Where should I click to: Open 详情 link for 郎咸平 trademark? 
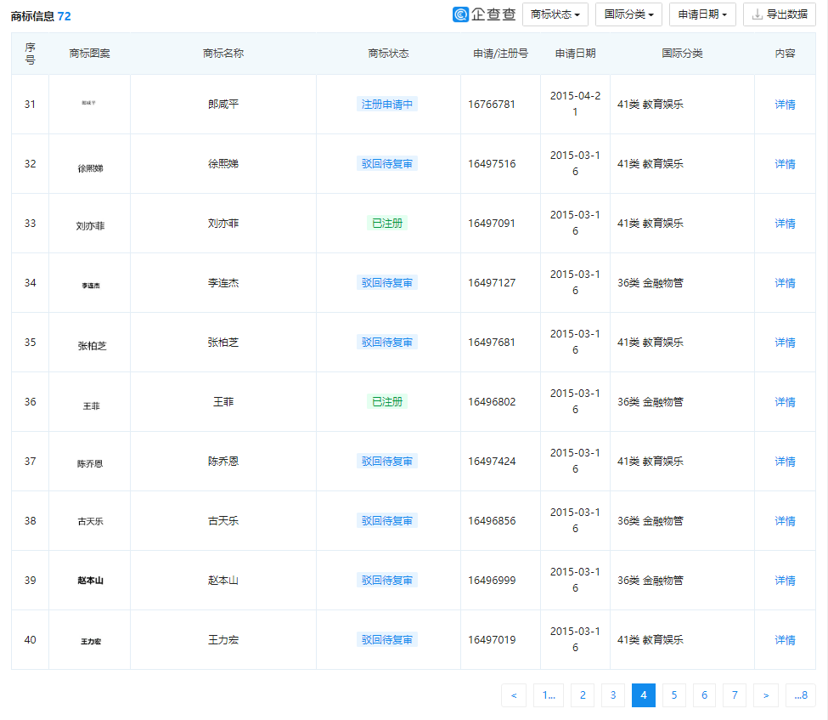coord(785,105)
